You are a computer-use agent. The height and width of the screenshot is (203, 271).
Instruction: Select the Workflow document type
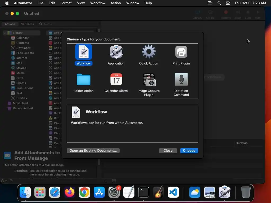[x=83, y=55]
